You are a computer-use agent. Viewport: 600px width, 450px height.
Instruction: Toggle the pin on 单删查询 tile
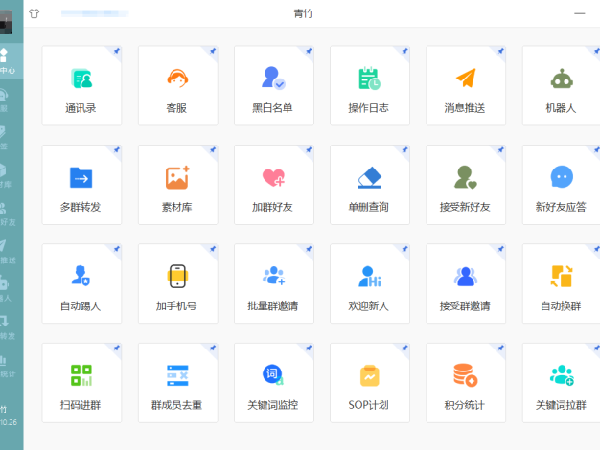404,150
